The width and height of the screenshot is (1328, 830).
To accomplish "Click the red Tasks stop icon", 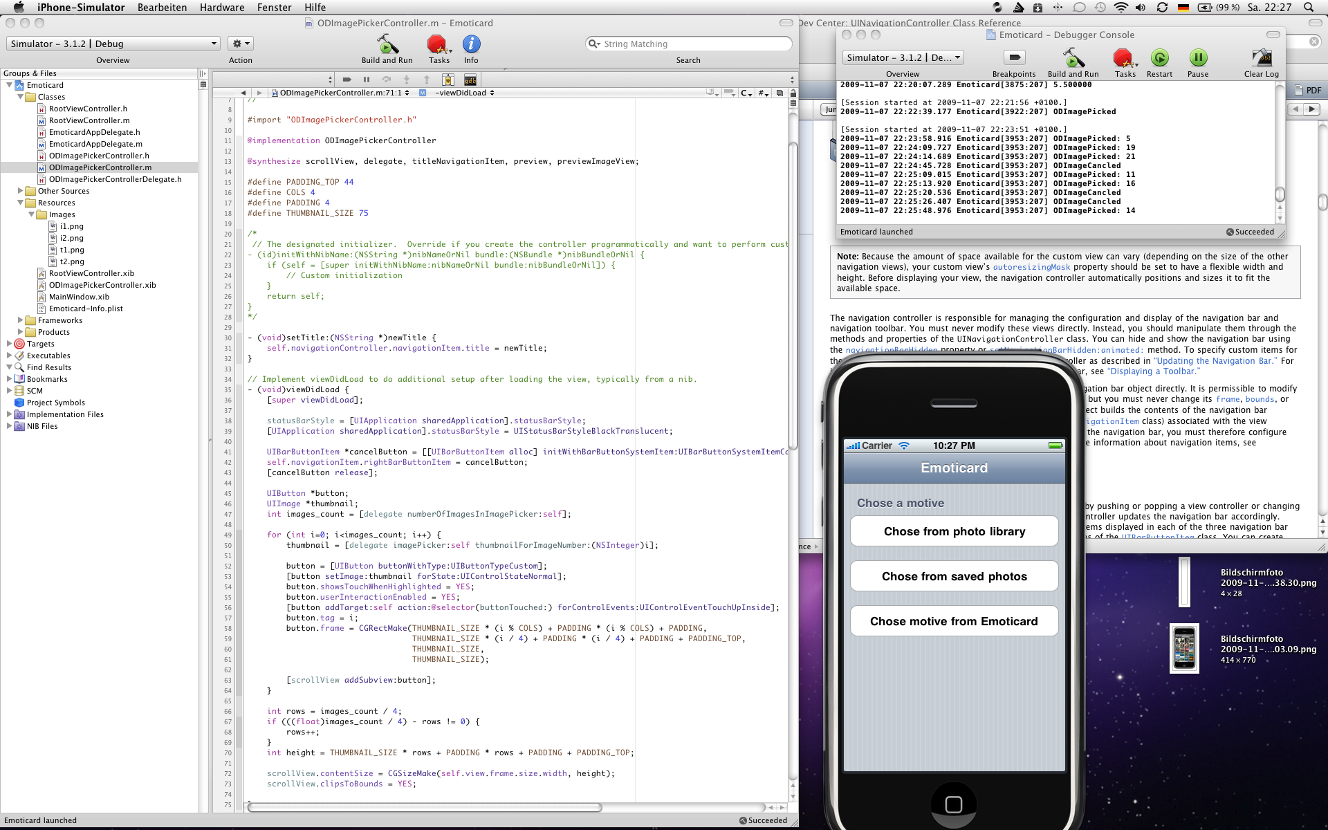I will coord(437,45).
